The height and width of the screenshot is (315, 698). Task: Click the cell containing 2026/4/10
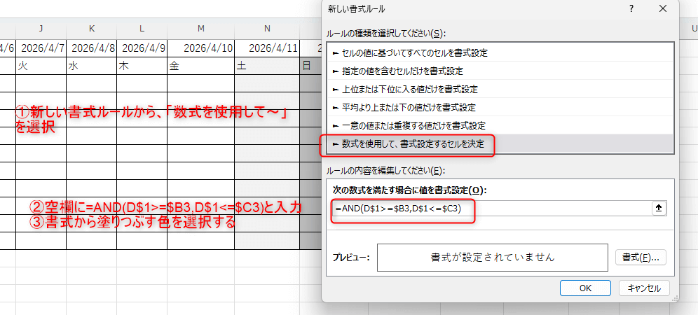[201, 48]
